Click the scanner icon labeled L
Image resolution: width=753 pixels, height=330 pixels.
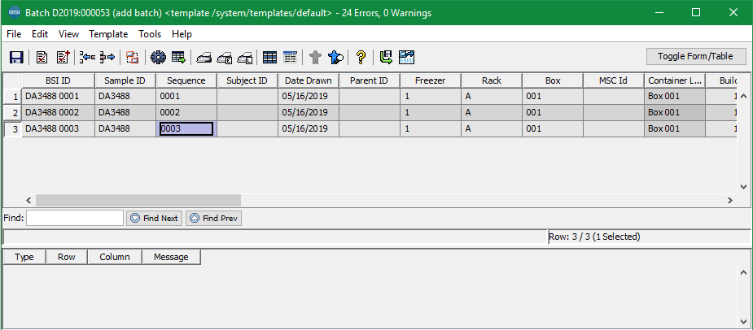coord(245,58)
